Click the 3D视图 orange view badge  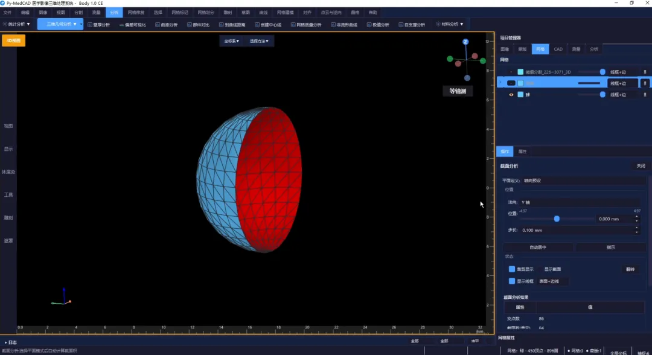(13, 40)
